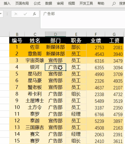Select the performance value 6766
The height and width of the screenshot is (144, 125).
[x=96, y=114]
